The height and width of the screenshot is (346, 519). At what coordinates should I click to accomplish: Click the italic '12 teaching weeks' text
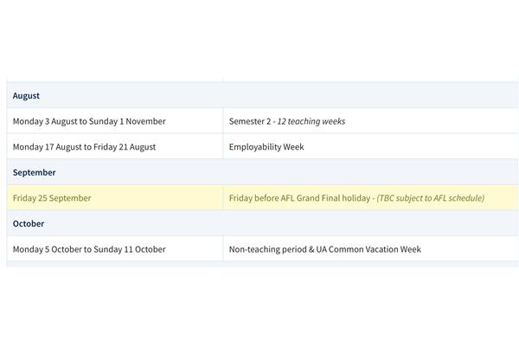[311, 121]
